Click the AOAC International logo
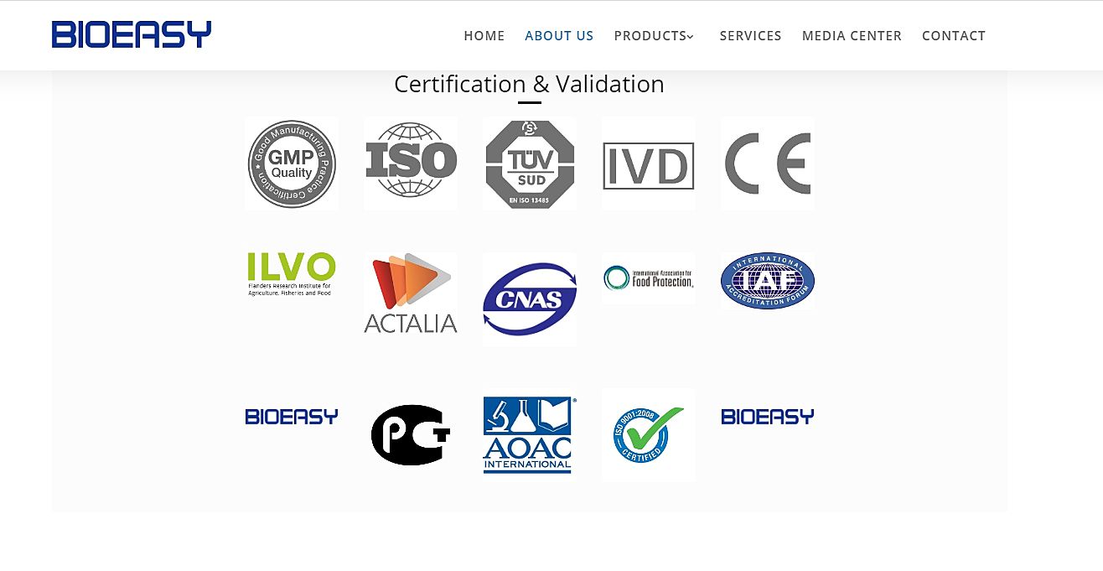 [x=528, y=434]
